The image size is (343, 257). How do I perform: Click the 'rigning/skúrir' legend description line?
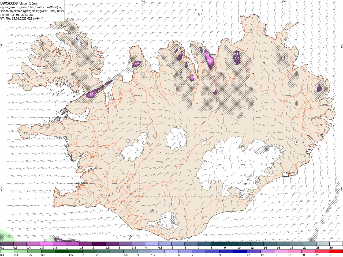[x=32, y=7]
